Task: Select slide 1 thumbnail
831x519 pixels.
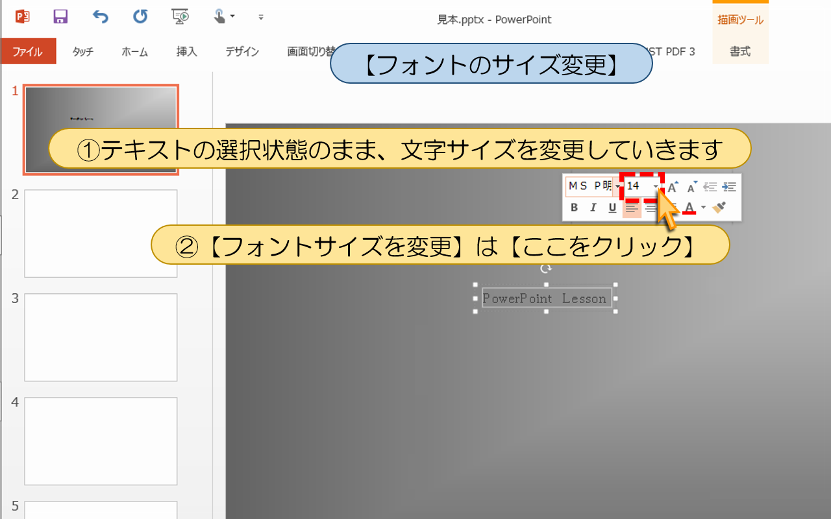Action: pos(101,130)
